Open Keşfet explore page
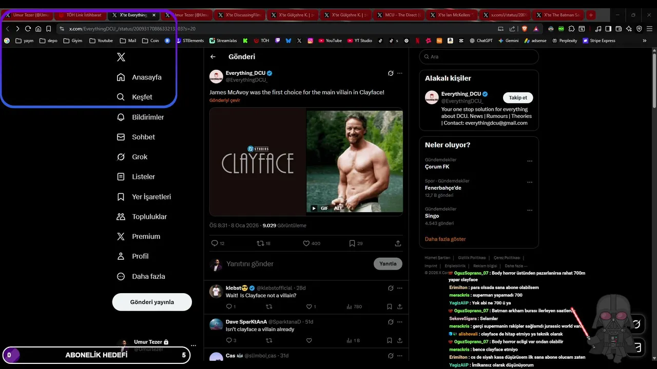The height and width of the screenshot is (369, 657). pyautogui.click(x=134, y=97)
